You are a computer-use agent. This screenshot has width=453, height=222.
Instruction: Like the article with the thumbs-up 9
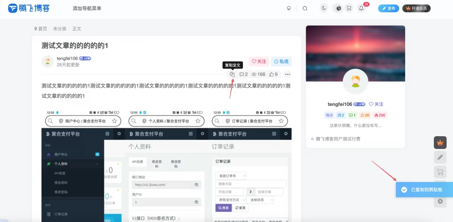[273, 74]
